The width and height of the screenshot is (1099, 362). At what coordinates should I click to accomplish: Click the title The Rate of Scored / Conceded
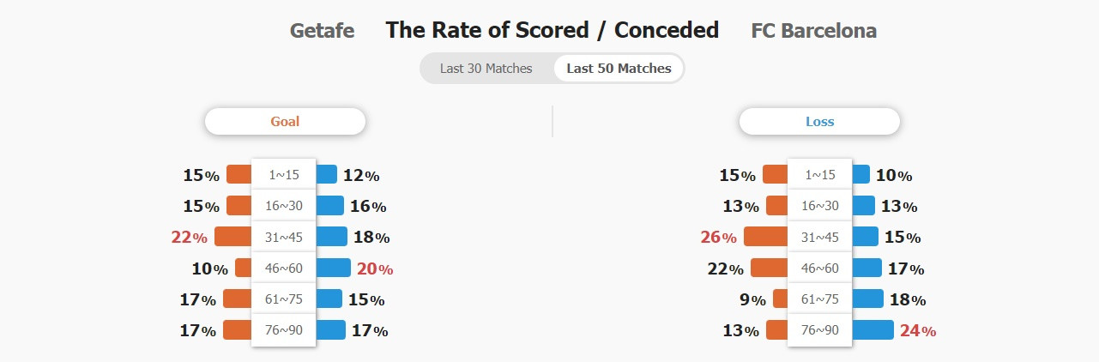click(x=553, y=30)
